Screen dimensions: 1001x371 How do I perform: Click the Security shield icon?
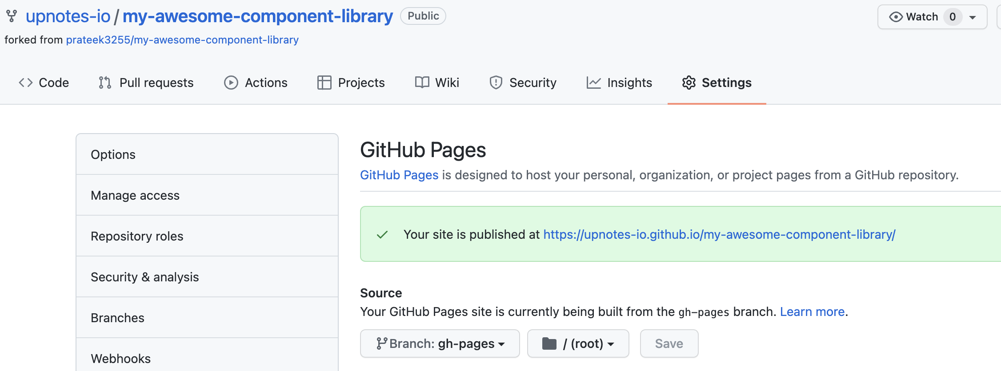click(496, 83)
